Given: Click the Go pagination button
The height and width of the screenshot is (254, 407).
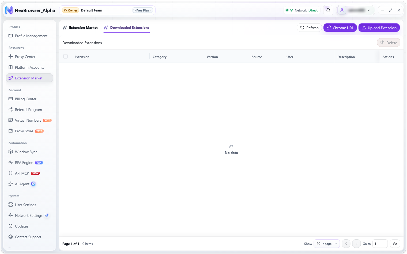Looking at the screenshot, I should (x=395, y=244).
